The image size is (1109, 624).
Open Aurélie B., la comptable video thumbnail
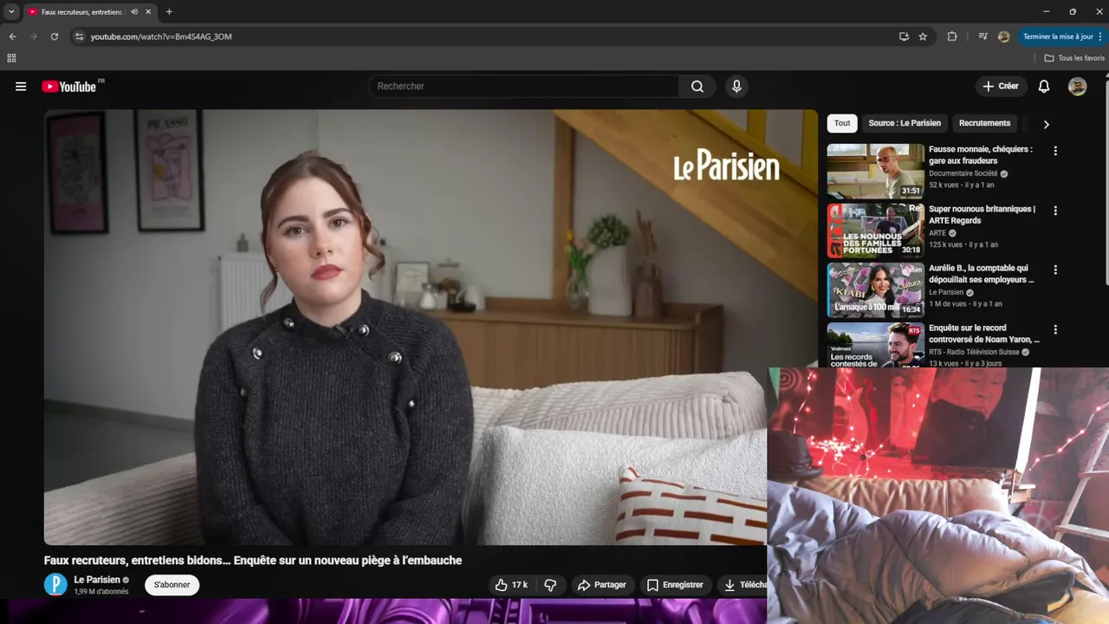coord(875,291)
